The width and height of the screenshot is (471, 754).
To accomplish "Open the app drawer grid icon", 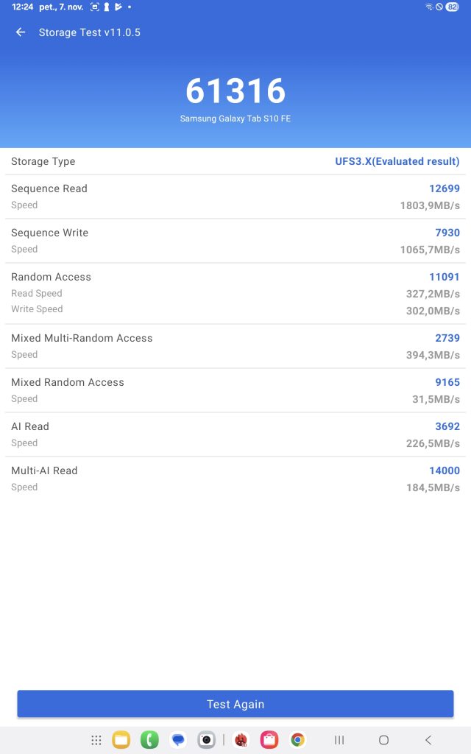I will pos(96,740).
